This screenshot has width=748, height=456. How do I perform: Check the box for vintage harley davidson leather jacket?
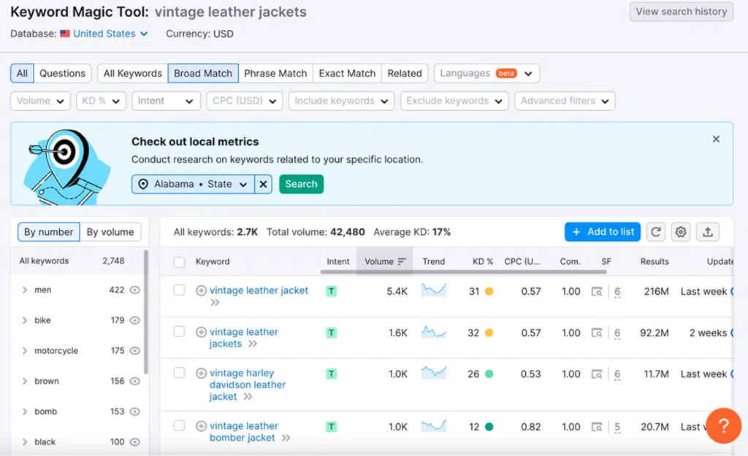pyautogui.click(x=179, y=374)
